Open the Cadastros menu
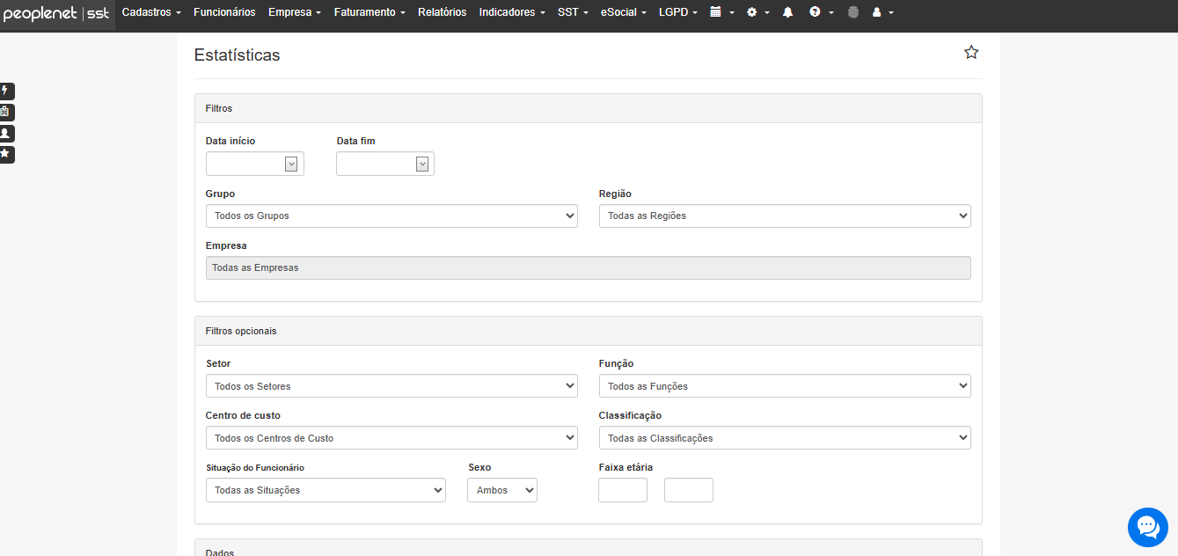 [151, 12]
